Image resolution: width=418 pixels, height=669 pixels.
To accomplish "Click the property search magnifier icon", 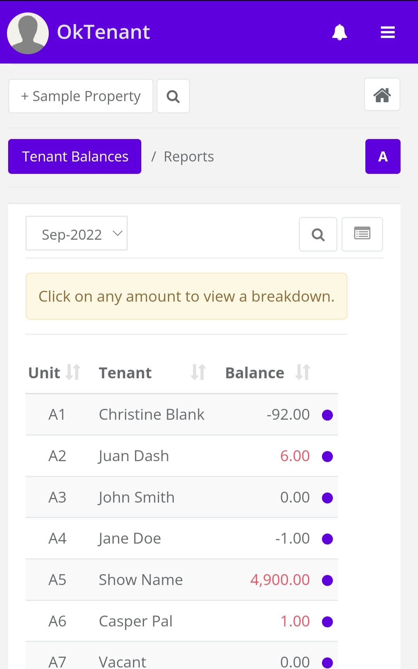I will click(x=173, y=96).
